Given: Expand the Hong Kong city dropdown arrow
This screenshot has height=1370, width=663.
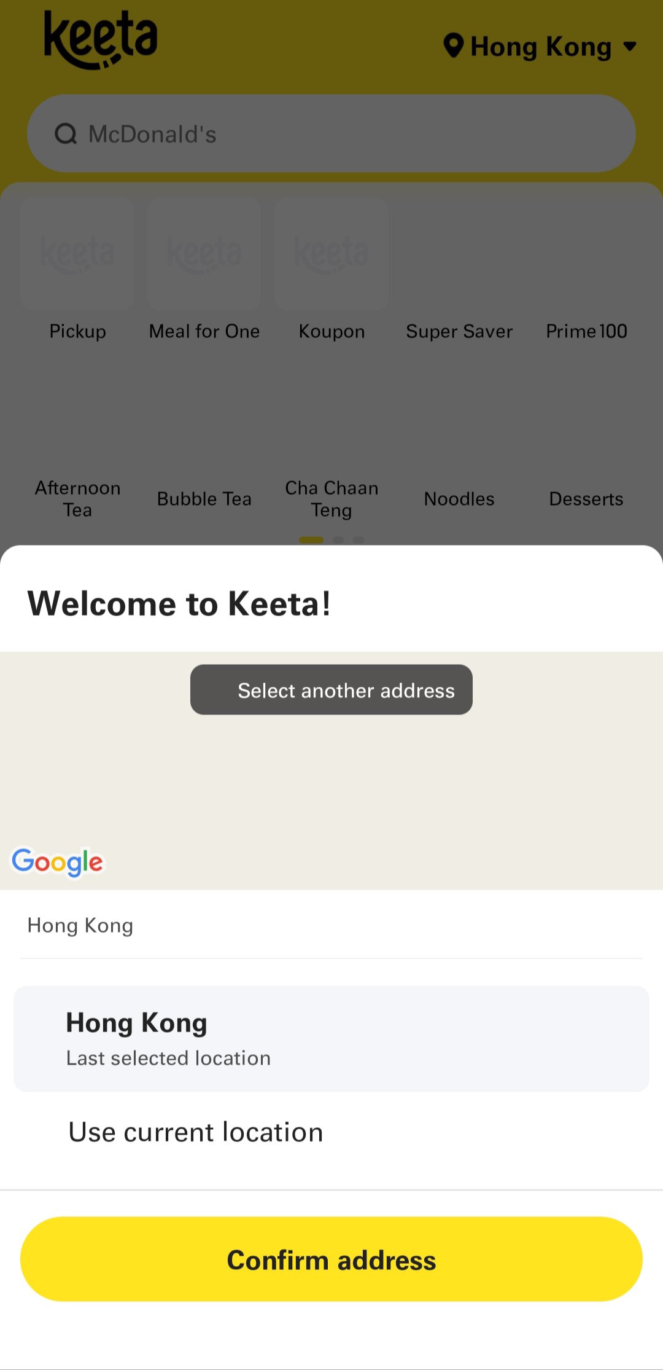Looking at the screenshot, I should 630,46.
